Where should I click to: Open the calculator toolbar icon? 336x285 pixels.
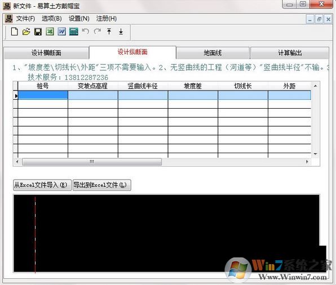tap(73, 32)
